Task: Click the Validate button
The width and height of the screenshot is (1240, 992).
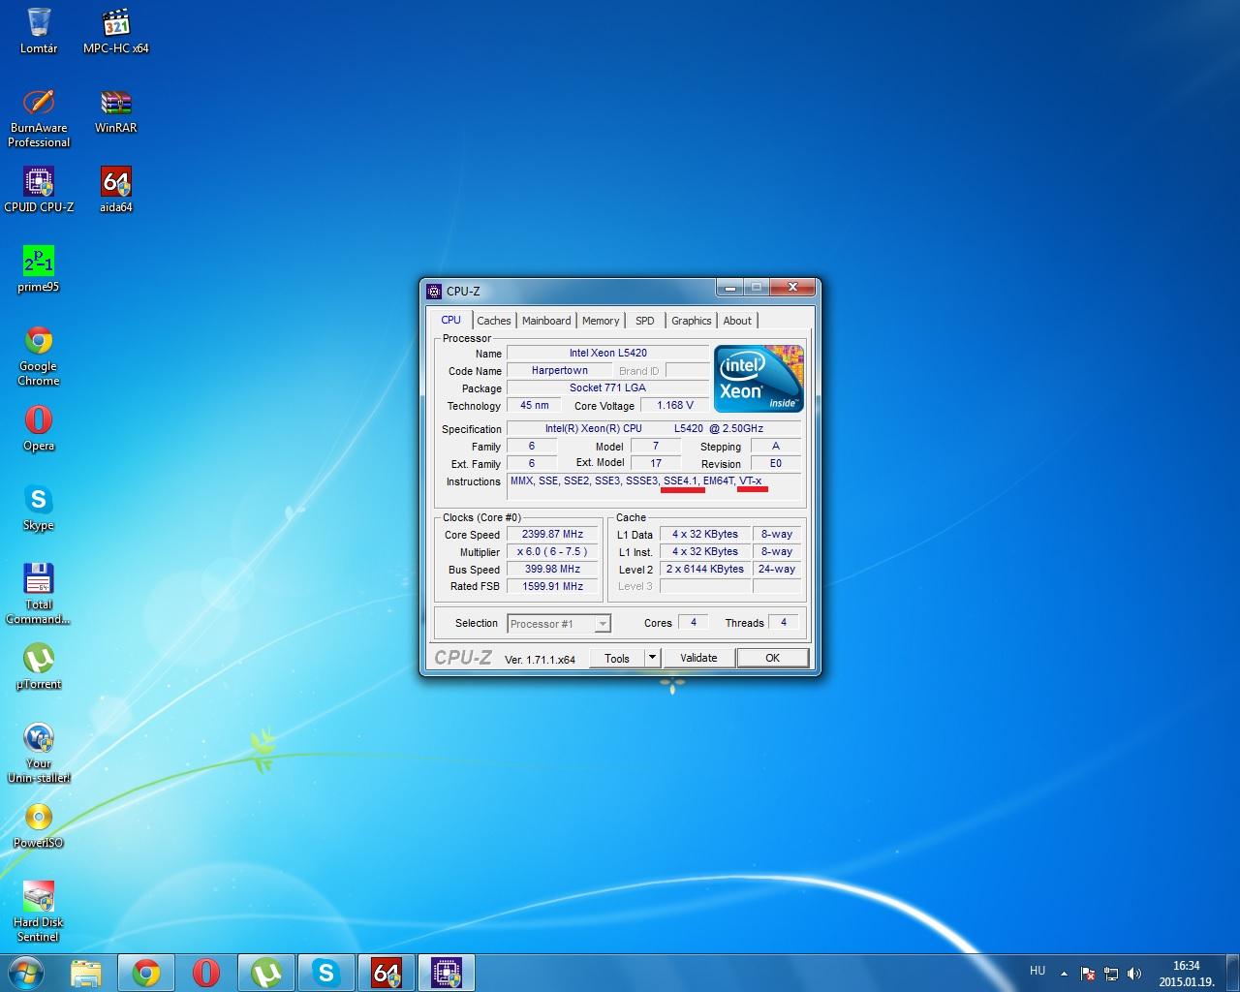Action: coord(698,658)
